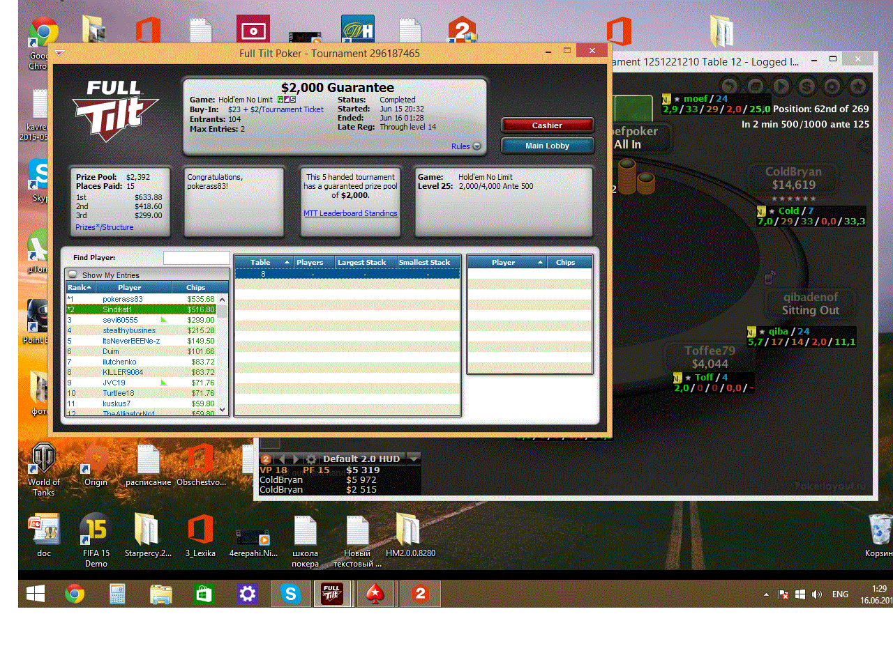
Task: Open Windows Store from the taskbar
Action: 204,594
